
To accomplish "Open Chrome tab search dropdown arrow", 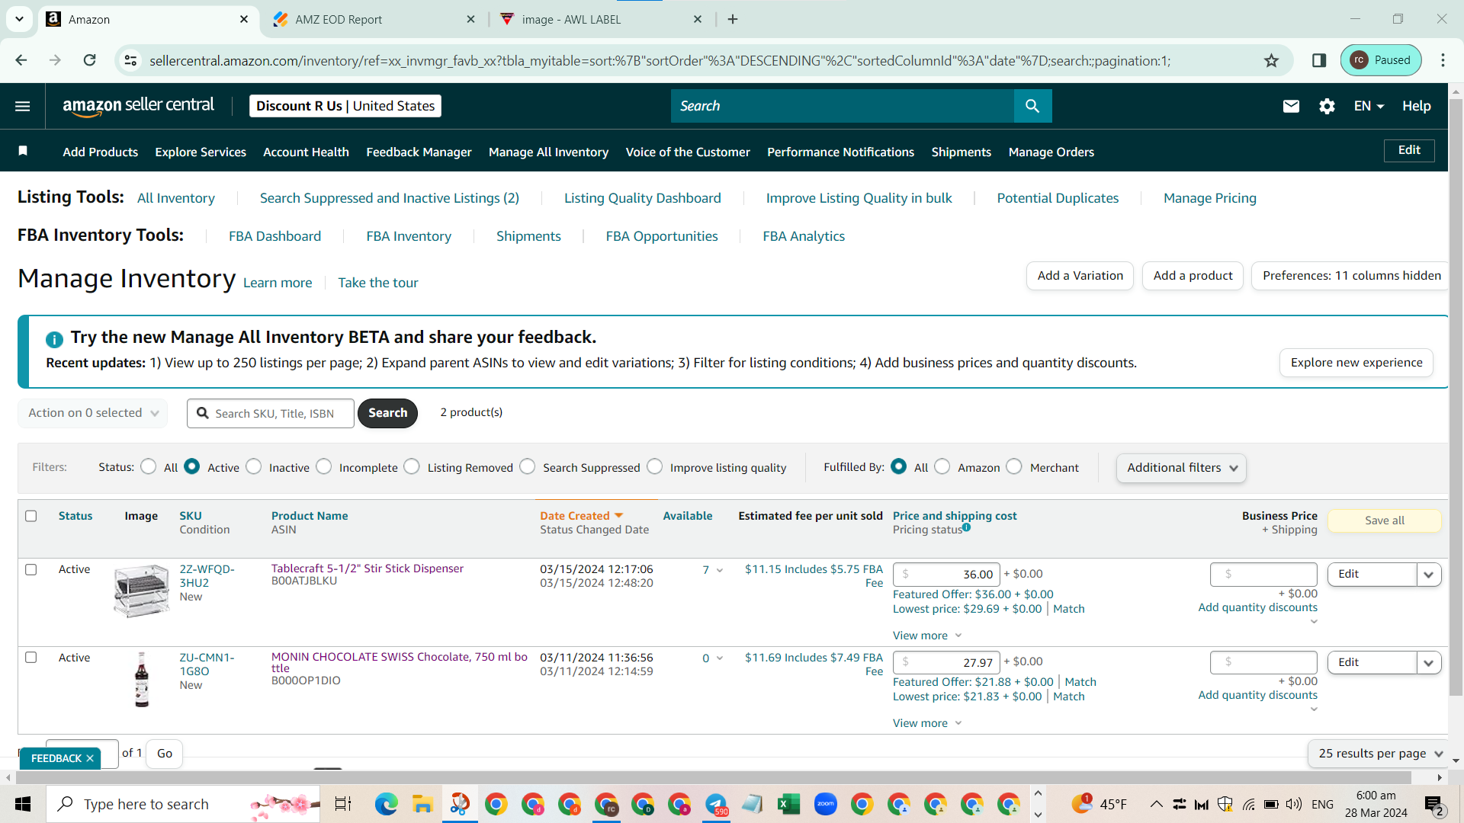I will pos(19,19).
